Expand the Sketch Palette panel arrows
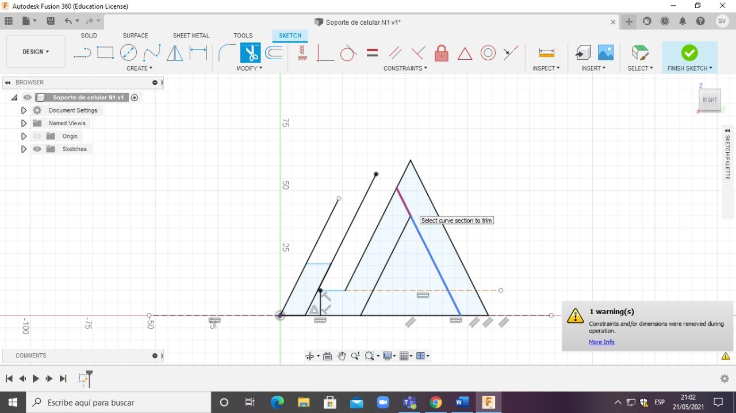Image resolution: width=736 pixels, height=413 pixels. [727, 131]
